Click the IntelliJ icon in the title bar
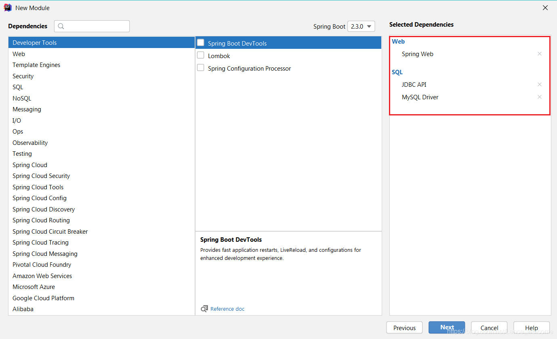 [8, 8]
